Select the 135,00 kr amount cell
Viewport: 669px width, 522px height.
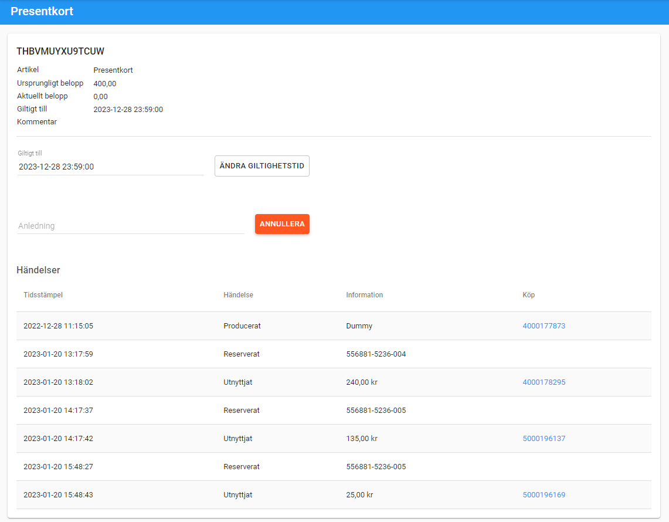[x=362, y=439]
